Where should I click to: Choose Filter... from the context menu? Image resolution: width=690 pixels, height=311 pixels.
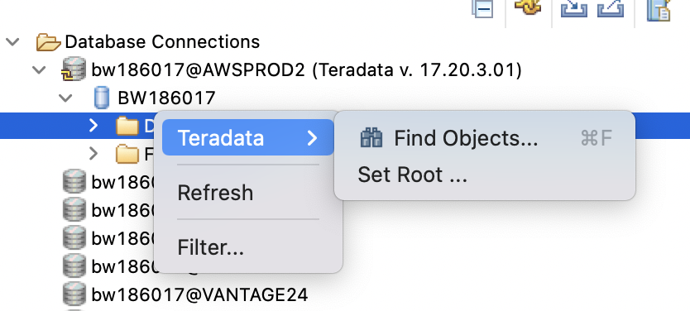tap(210, 246)
